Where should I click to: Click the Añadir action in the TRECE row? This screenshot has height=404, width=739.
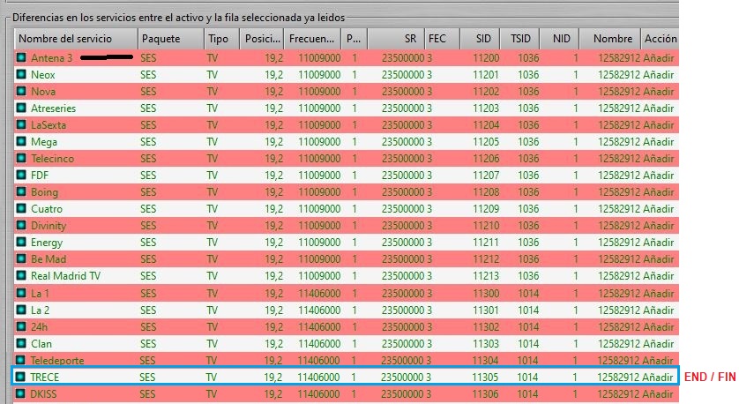[658, 378]
